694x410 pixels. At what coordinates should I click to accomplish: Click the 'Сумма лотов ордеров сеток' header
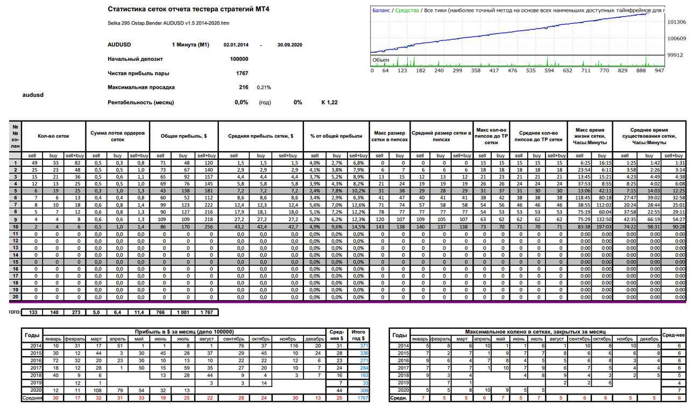click(117, 136)
